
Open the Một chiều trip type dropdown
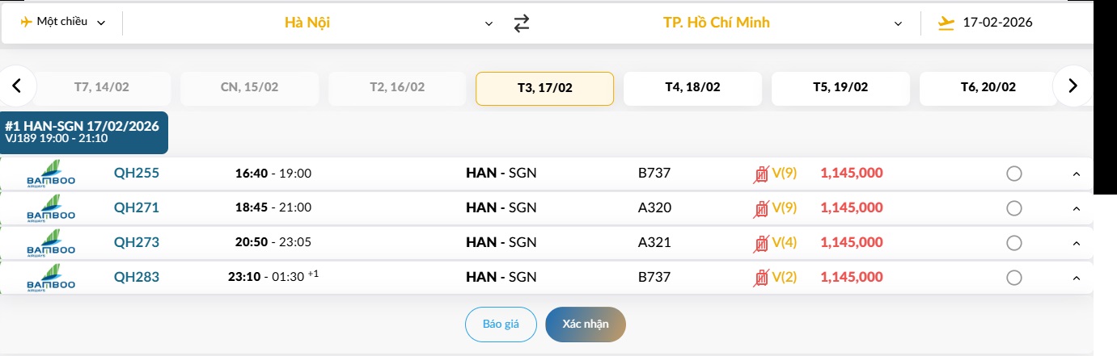[63, 22]
